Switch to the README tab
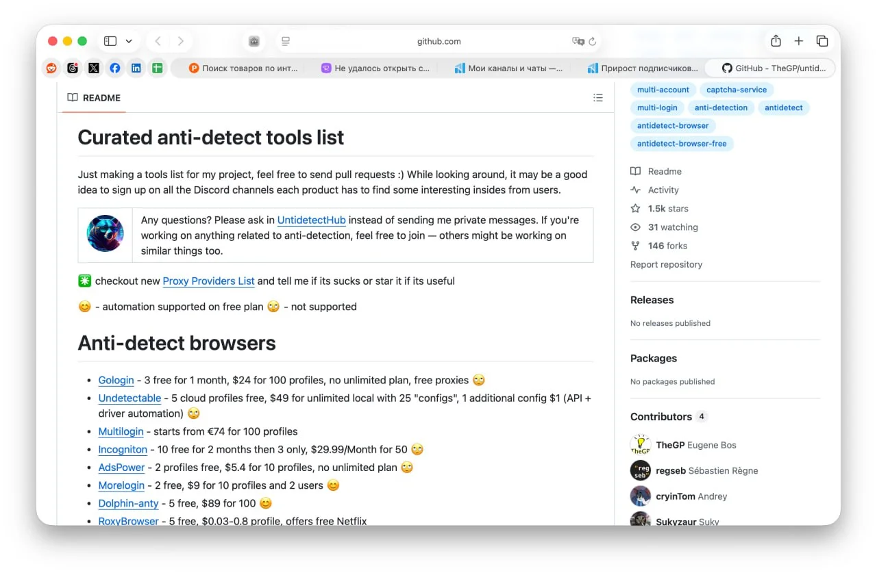Screen dimensions: 877x573 click(x=94, y=98)
